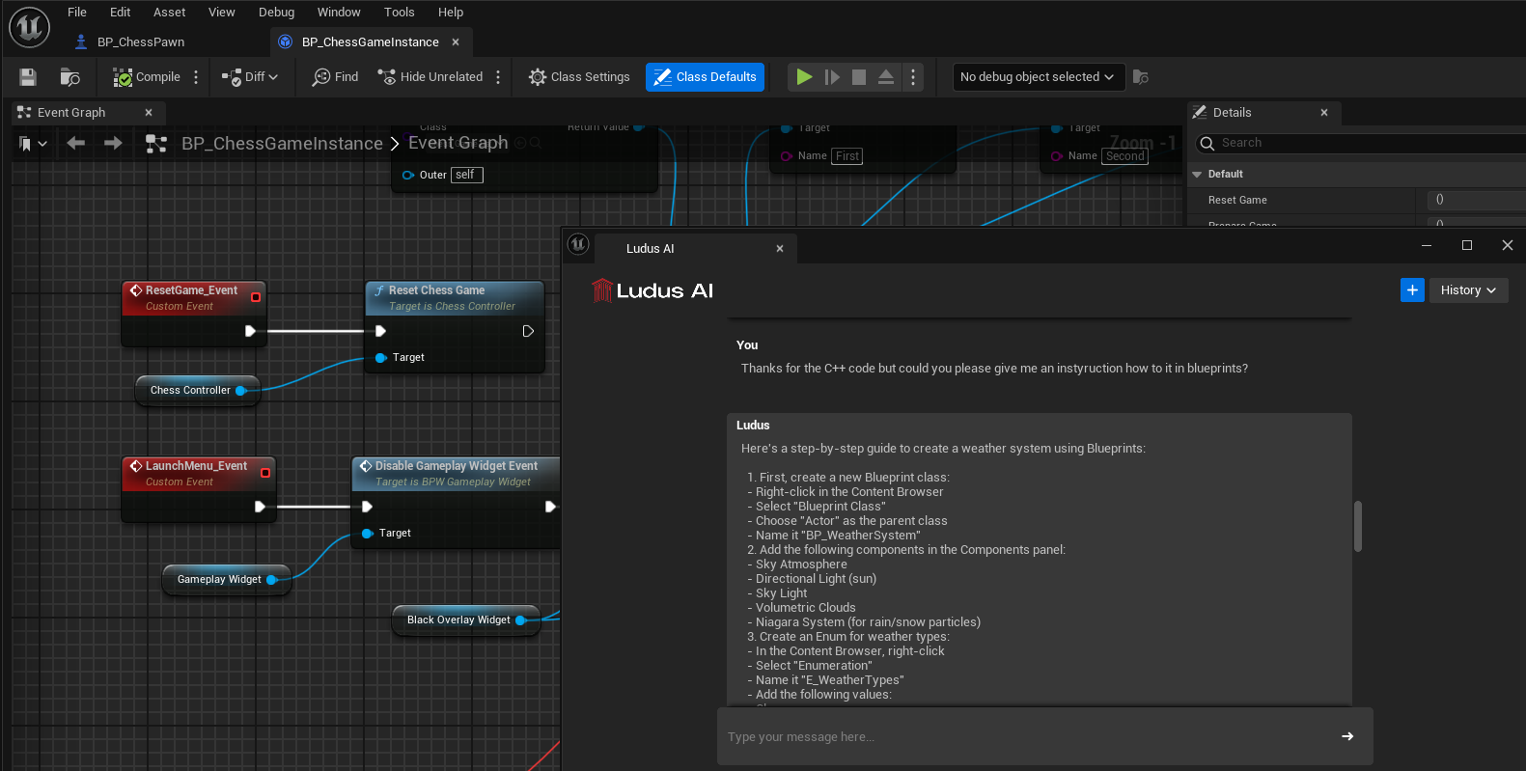Open the Debug menu
The width and height of the screenshot is (1526, 771).
pyautogui.click(x=277, y=13)
